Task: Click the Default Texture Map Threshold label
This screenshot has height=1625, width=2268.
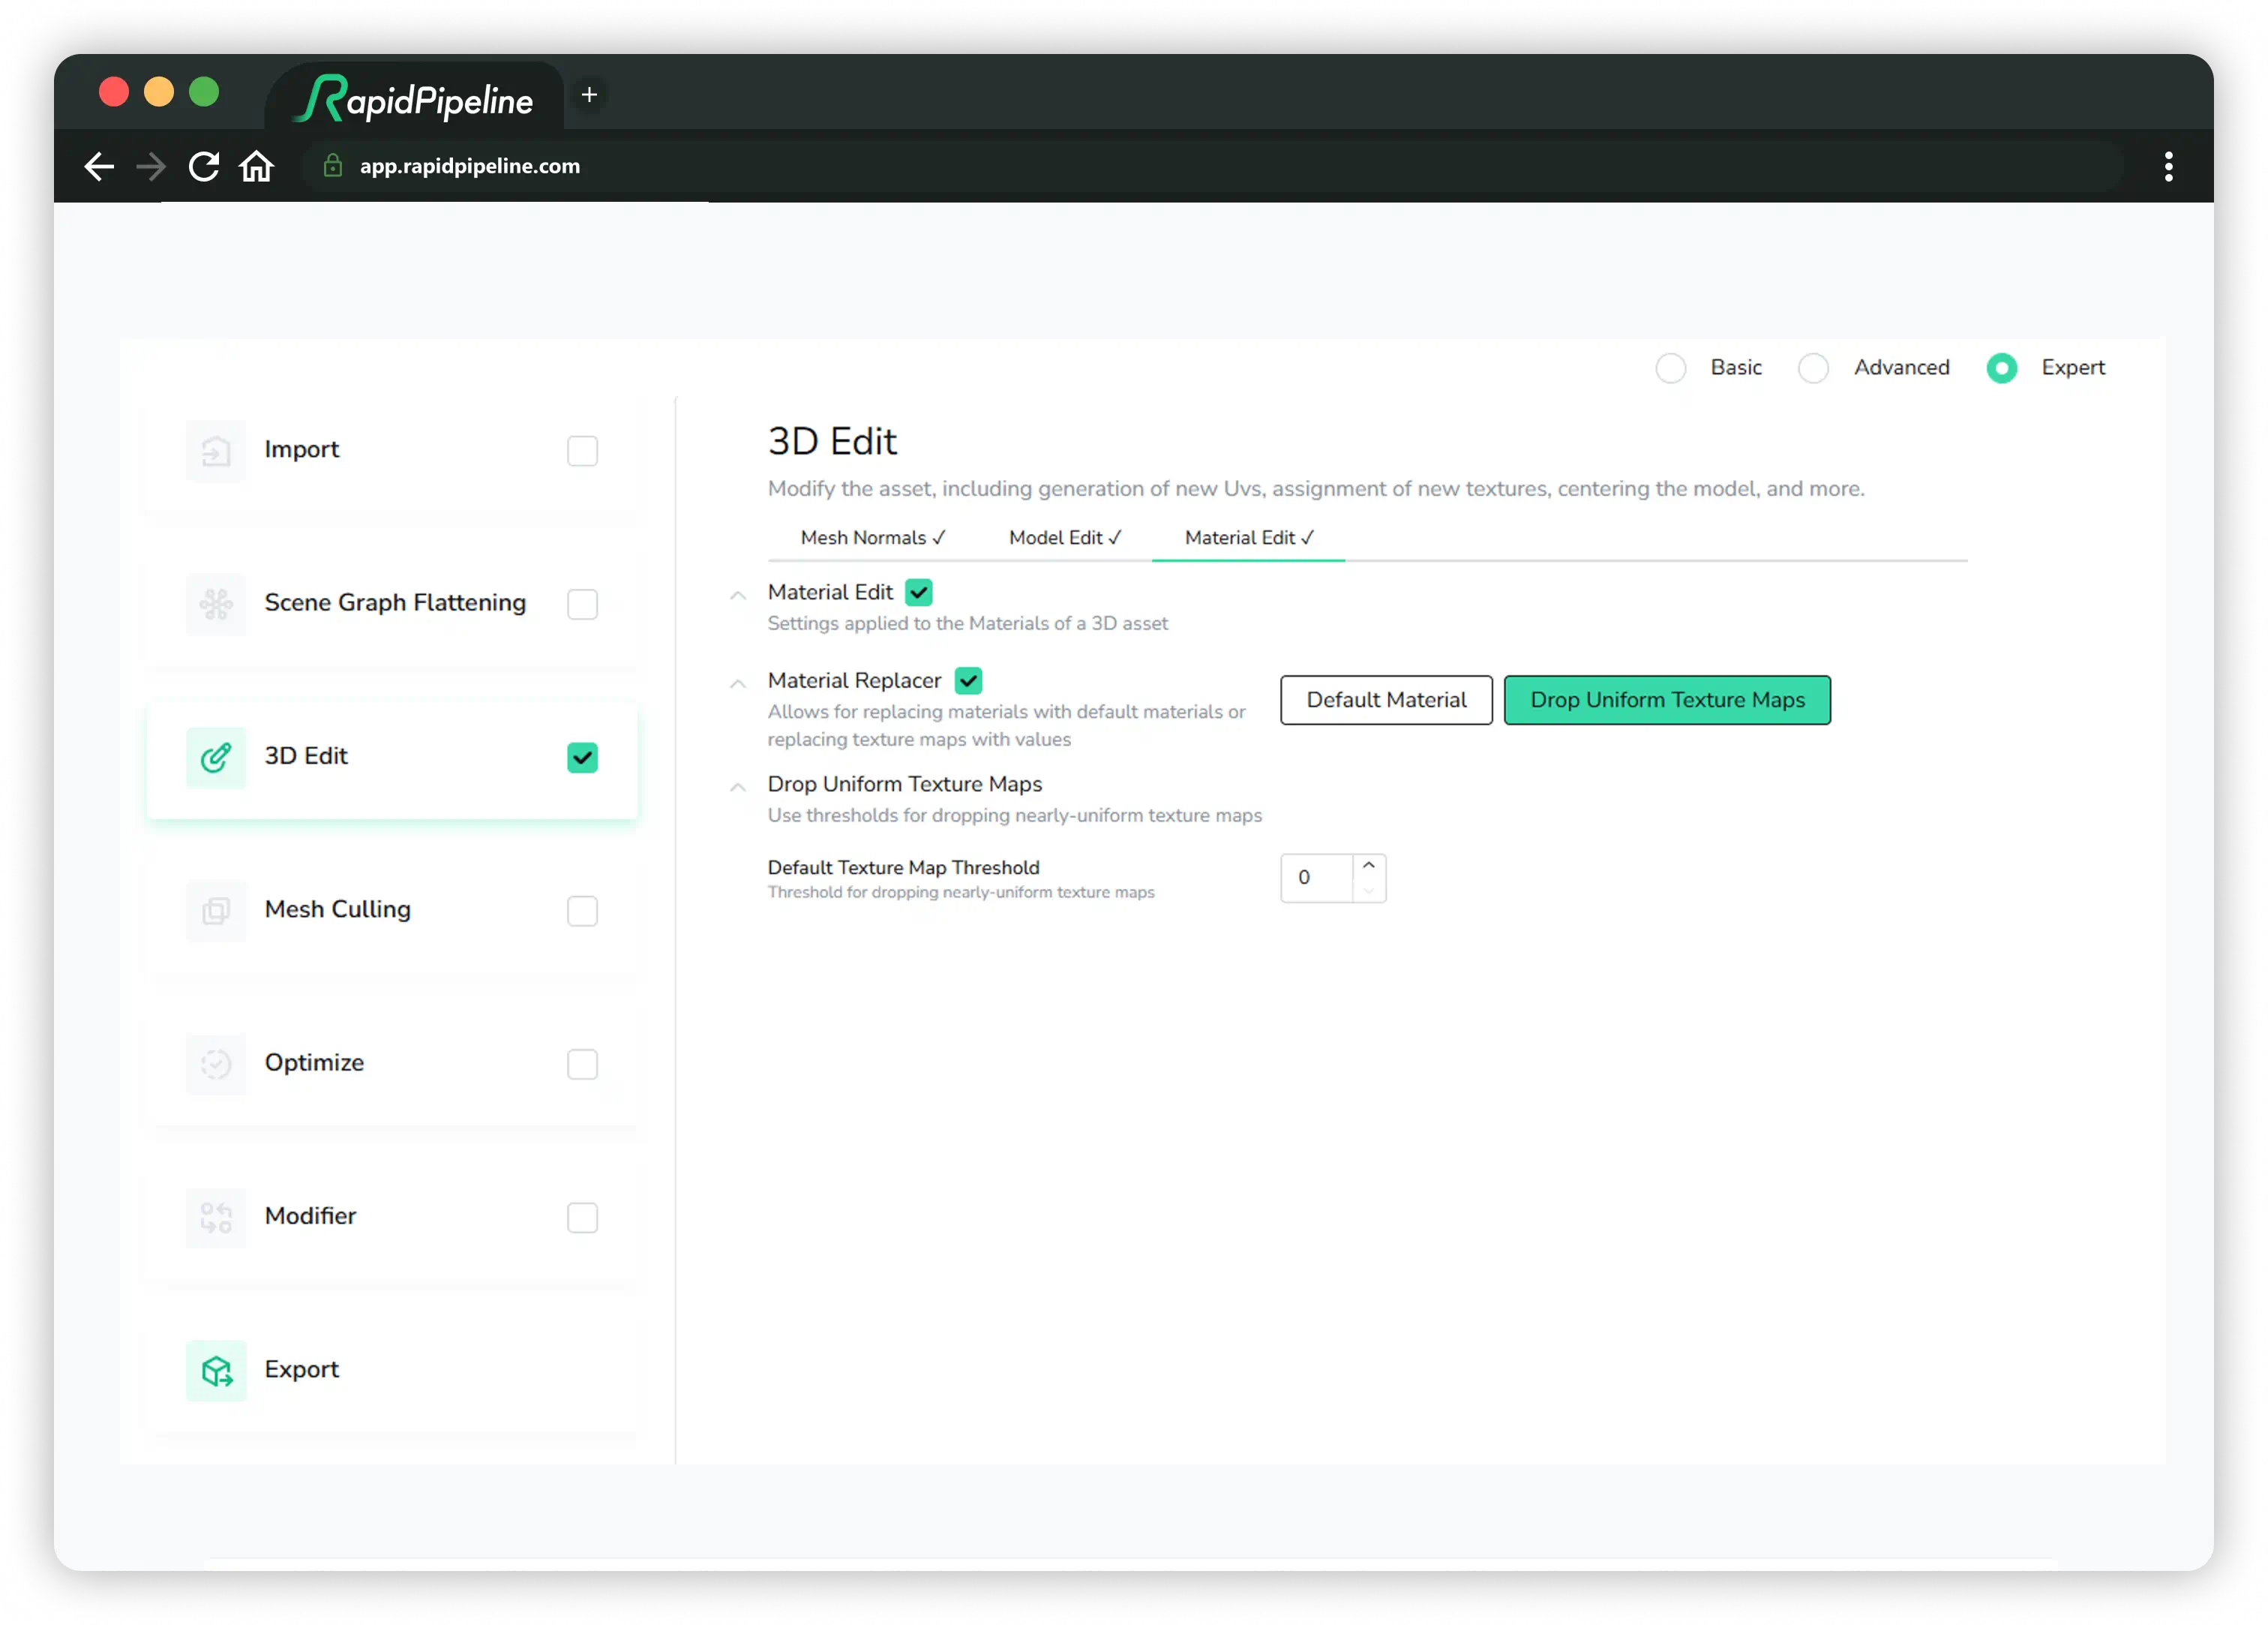Action: tap(903, 867)
